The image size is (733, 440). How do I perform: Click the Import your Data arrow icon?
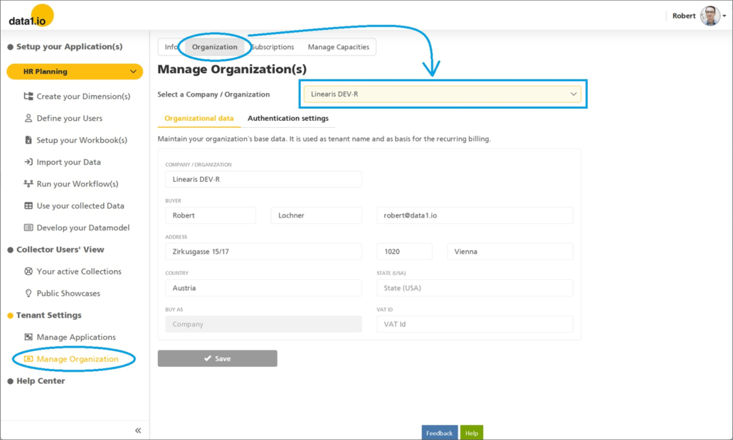[28, 162]
